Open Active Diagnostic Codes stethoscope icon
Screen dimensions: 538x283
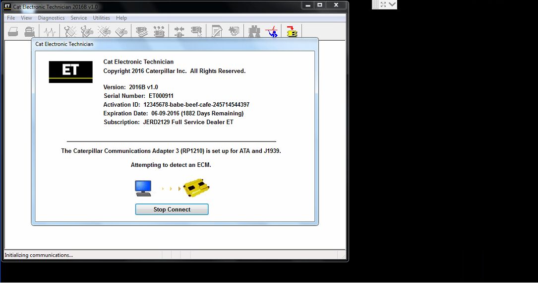(x=70, y=32)
